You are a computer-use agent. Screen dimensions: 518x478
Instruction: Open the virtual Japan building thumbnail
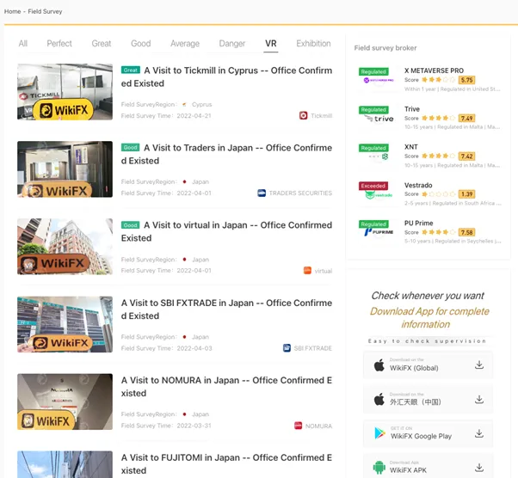pos(65,246)
